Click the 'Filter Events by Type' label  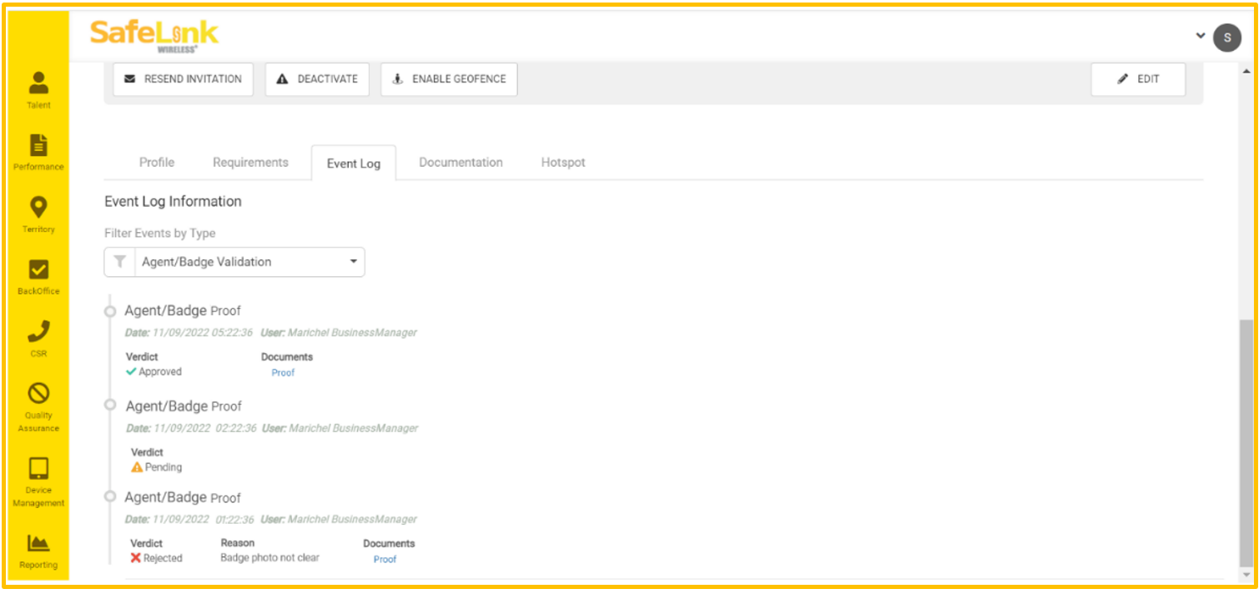pyautogui.click(x=160, y=234)
